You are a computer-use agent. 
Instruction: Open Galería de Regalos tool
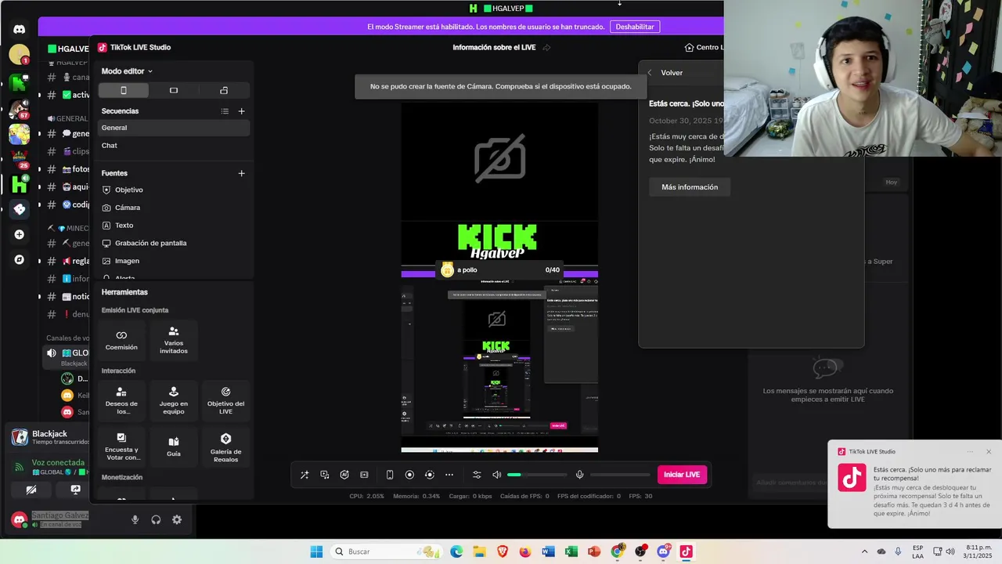click(225, 446)
